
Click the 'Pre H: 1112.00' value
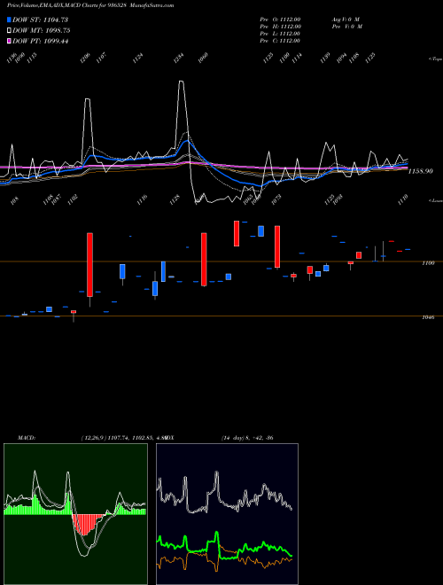pyautogui.click(x=280, y=27)
